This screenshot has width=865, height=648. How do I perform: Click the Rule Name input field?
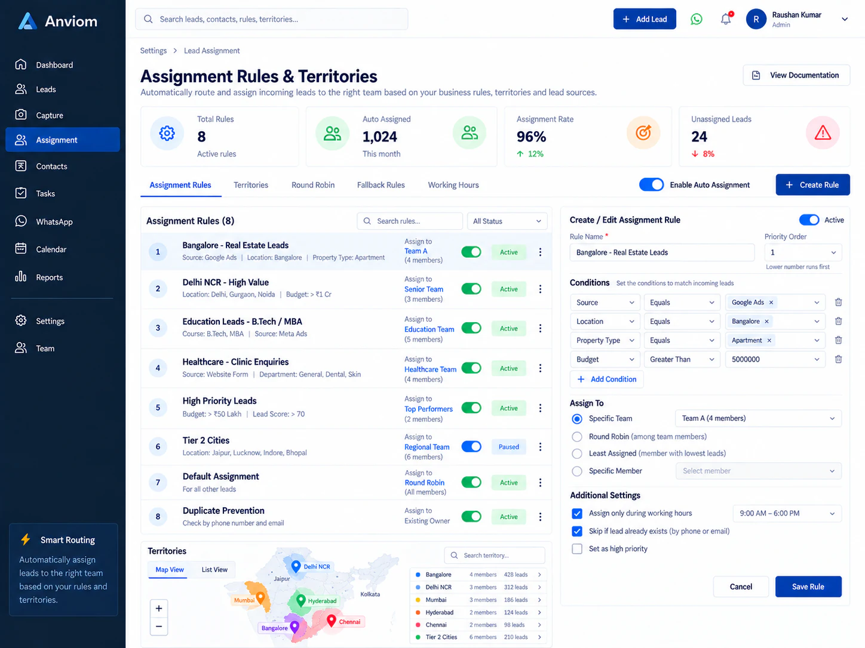tap(662, 252)
